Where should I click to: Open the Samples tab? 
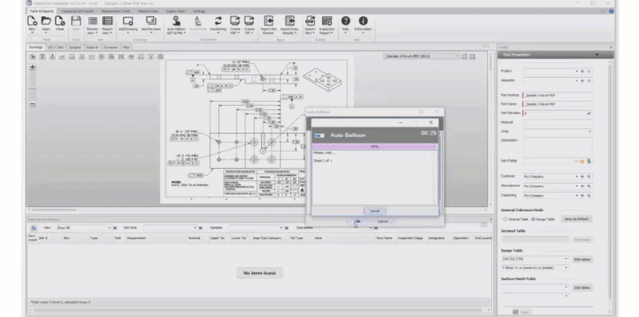pos(74,47)
